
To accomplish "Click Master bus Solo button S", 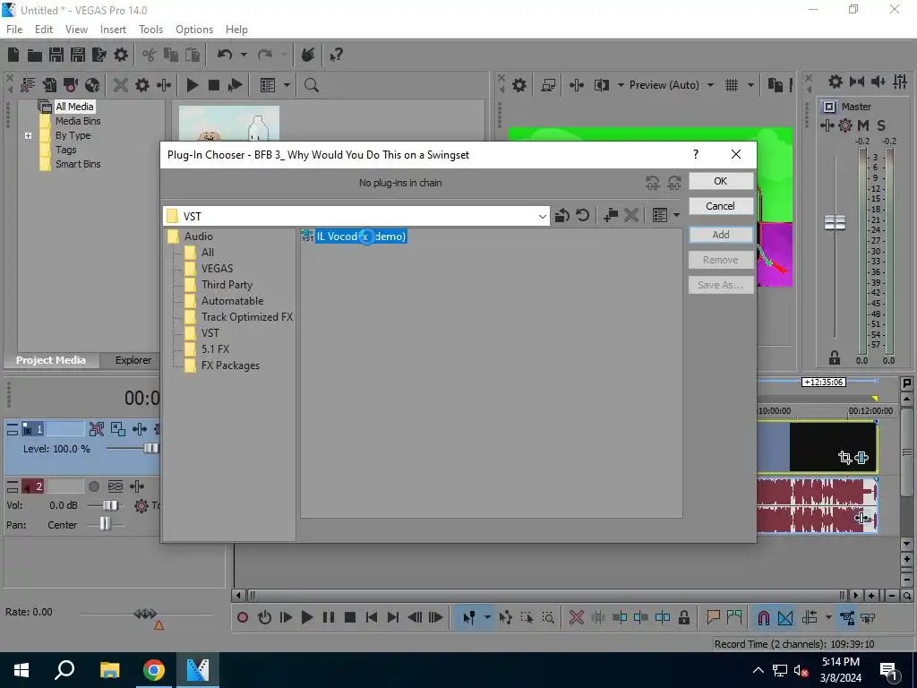I will [881, 125].
